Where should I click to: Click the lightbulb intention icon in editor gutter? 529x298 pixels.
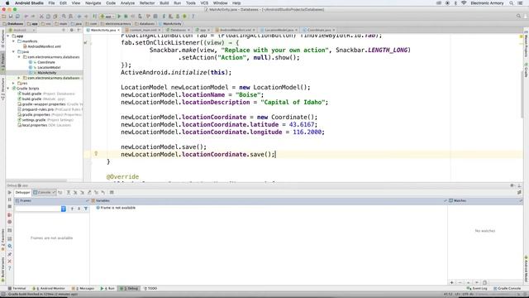coord(96,154)
